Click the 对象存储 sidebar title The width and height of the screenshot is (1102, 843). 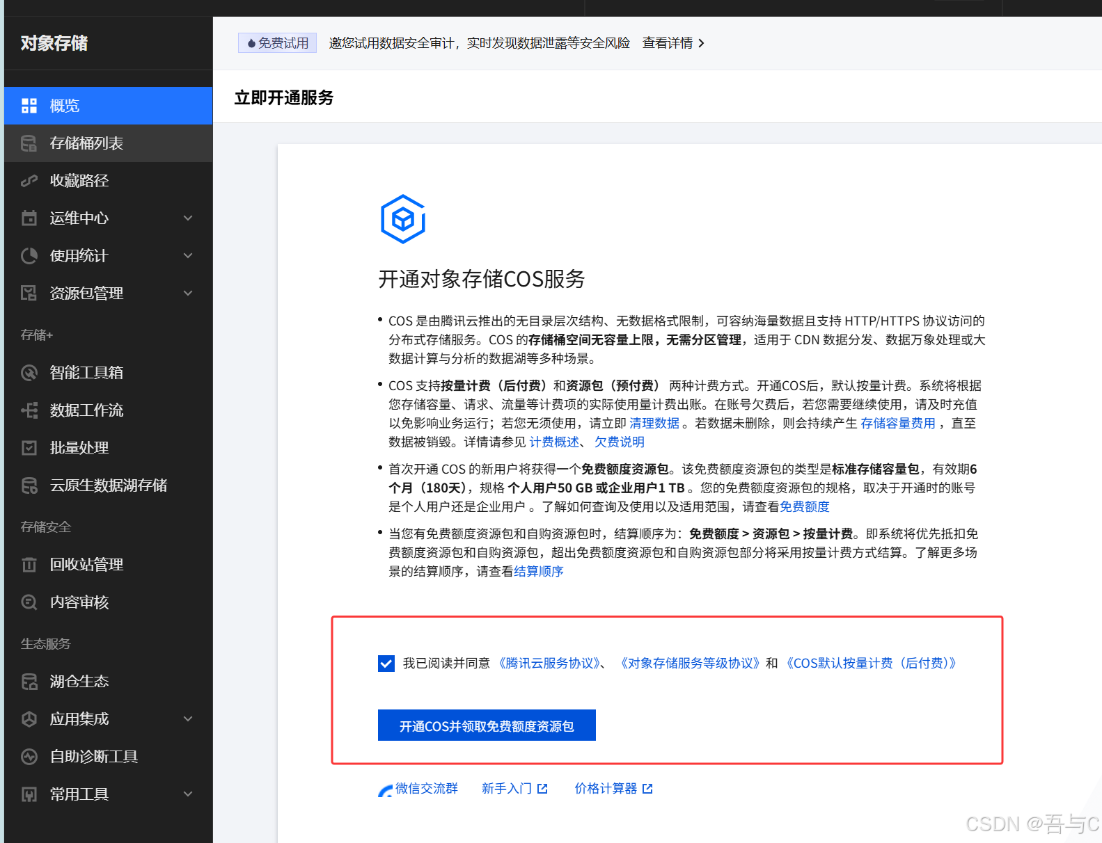pyautogui.click(x=54, y=43)
